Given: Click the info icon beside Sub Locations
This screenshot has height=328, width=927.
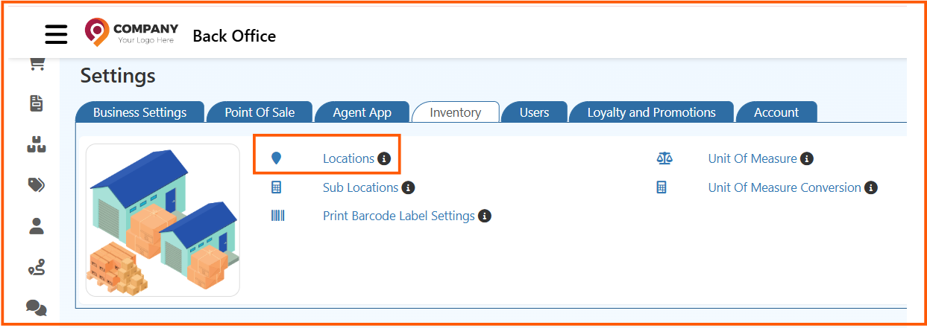Looking at the screenshot, I should (x=408, y=187).
